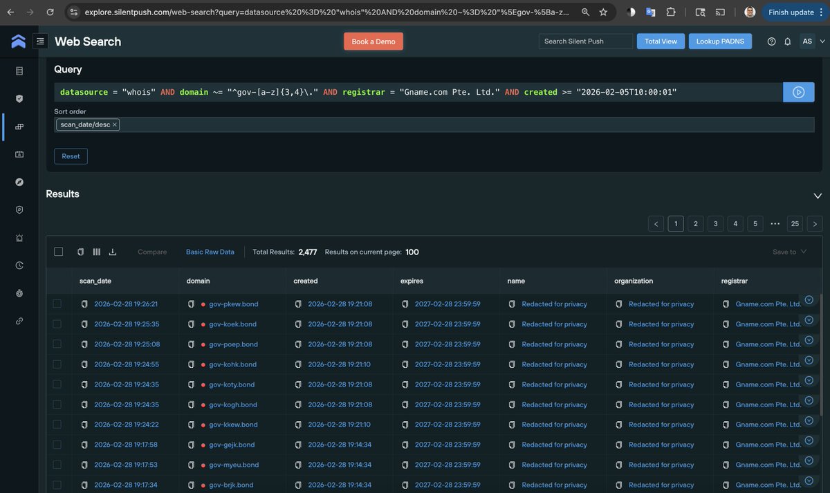Click the Total View button
830x493 pixels.
(661, 41)
